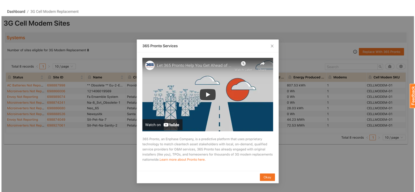Open bottom 10 / page dropdown
The height and width of the screenshot is (192, 415).
click(x=394, y=138)
